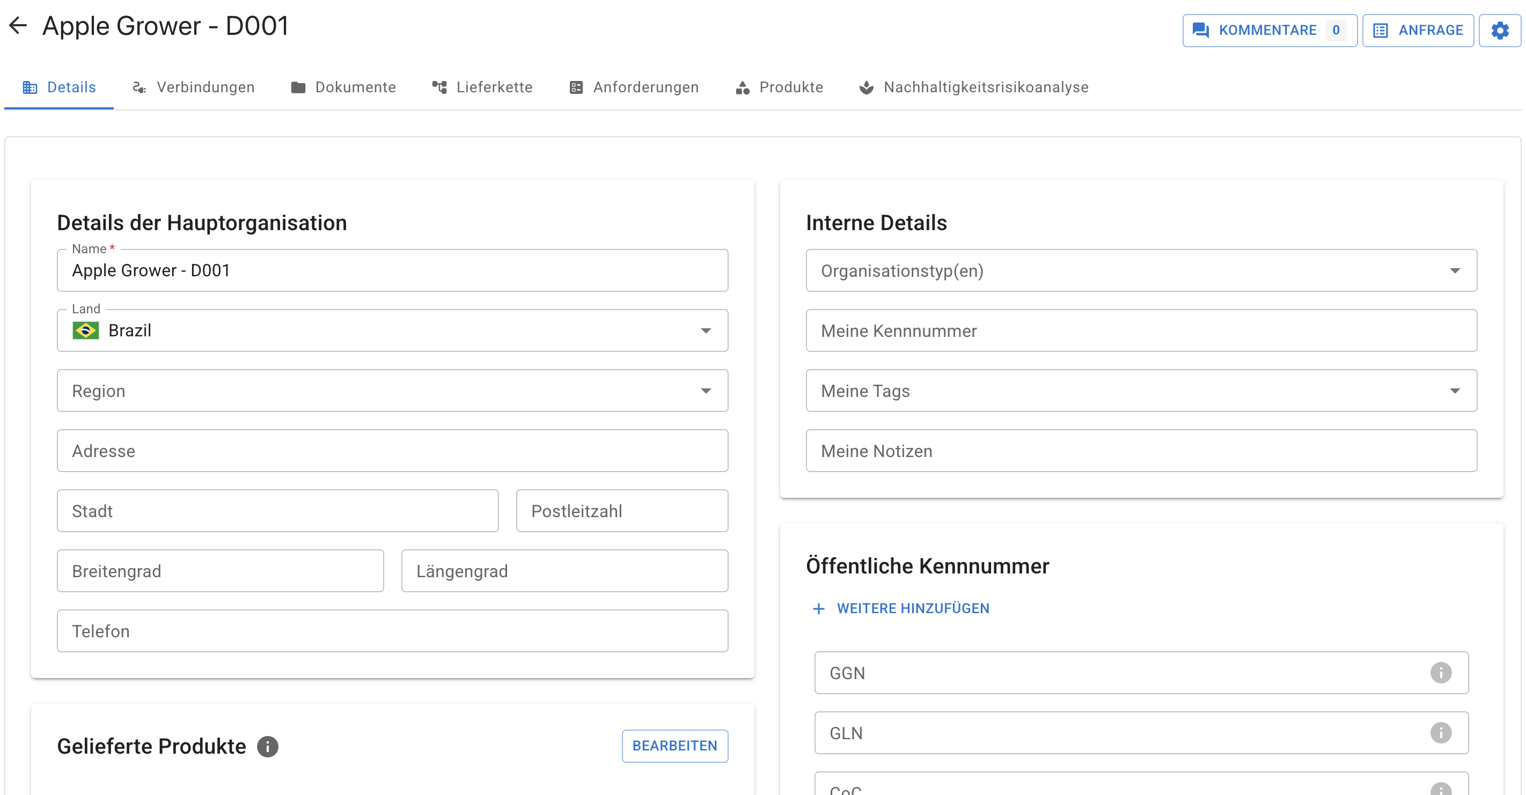
Task: Click the Name input field
Action: (x=392, y=271)
